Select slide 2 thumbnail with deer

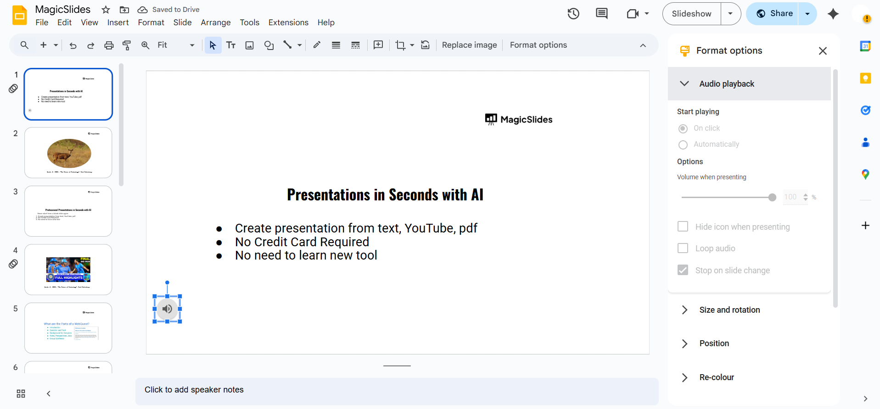[68, 153]
